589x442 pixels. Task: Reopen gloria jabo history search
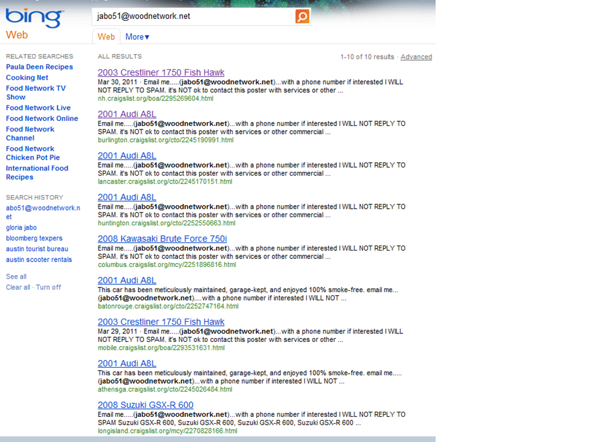[21, 227]
